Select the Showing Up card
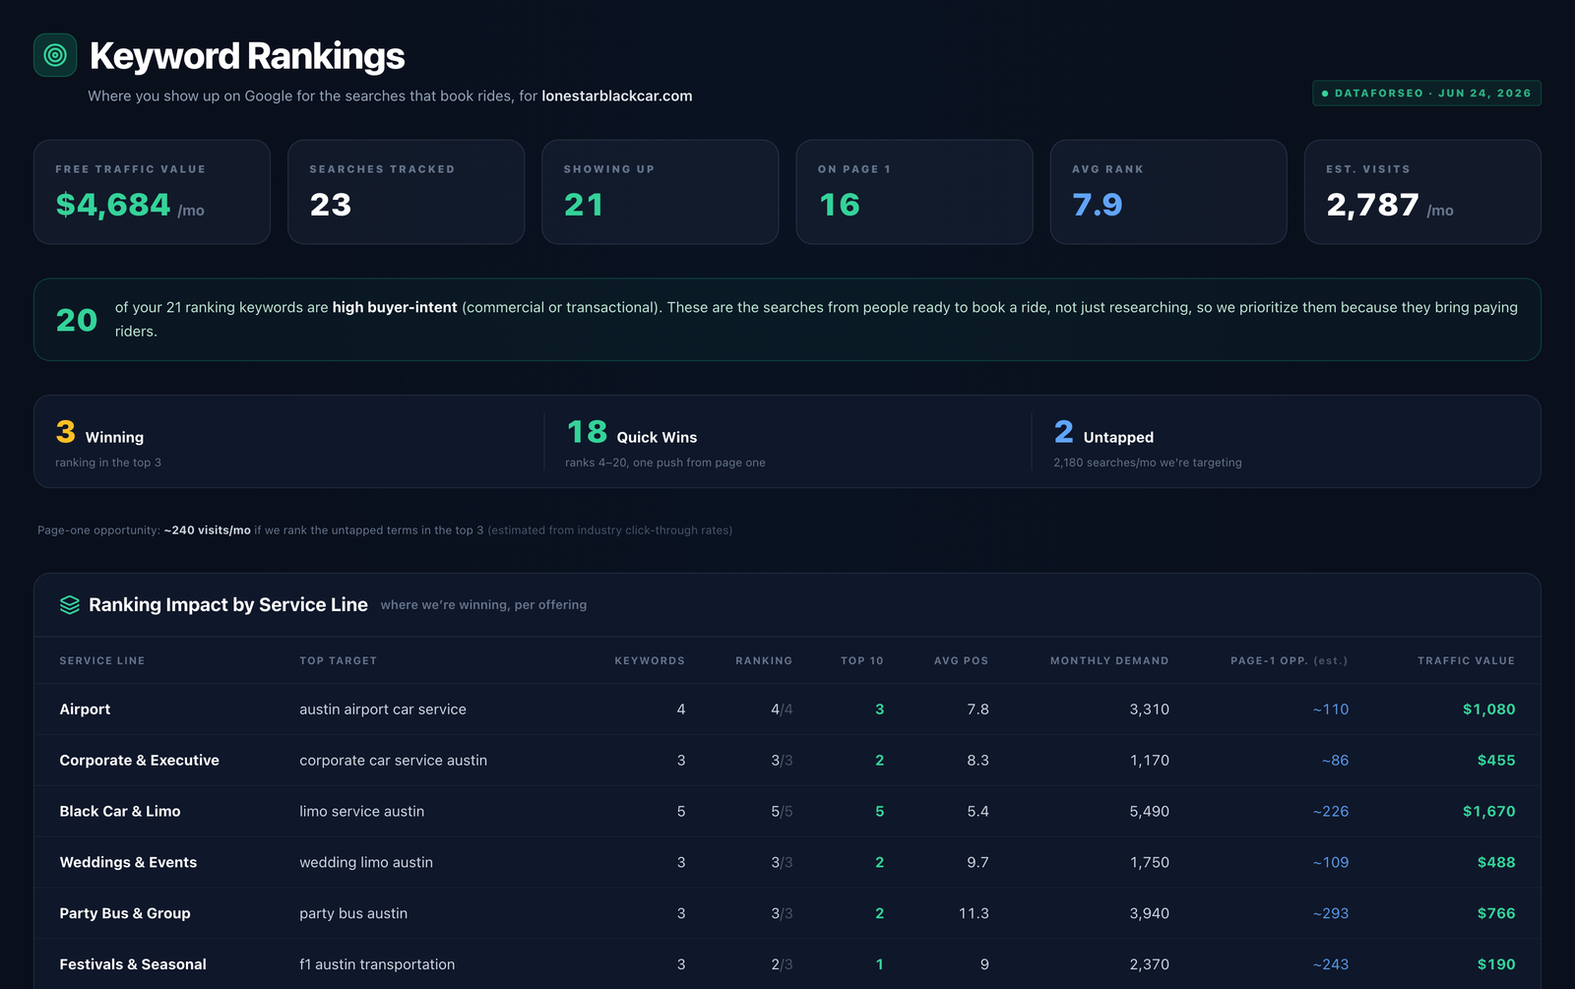 pyautogui.click(x=660, y=192)
